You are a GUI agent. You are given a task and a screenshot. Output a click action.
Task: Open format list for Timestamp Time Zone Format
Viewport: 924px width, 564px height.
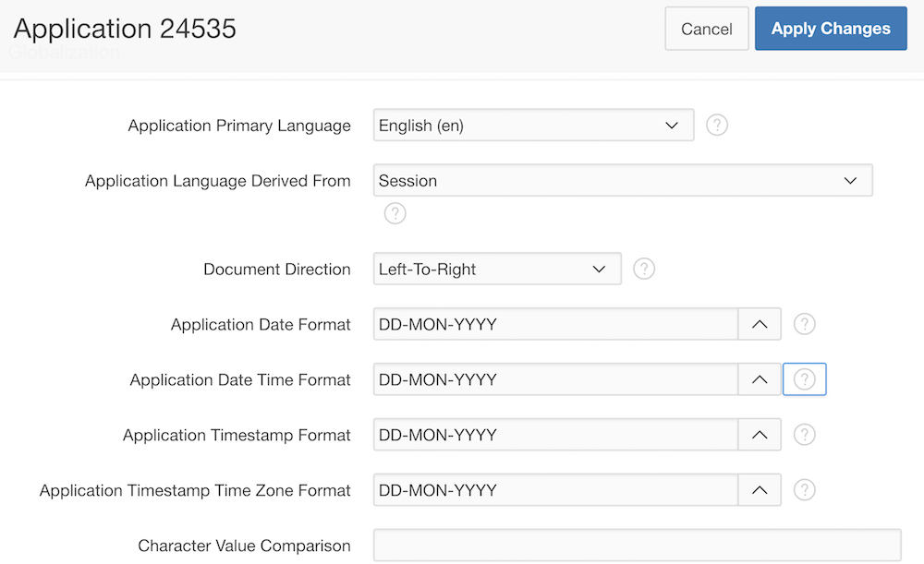coord(760,490)
